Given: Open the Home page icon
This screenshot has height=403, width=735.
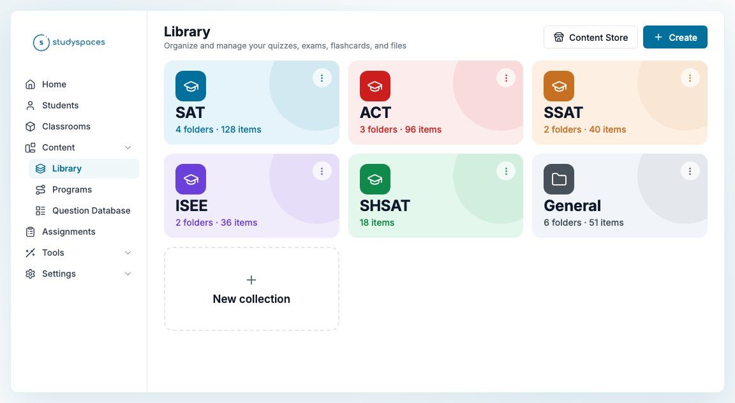Looking at the screenshot, I should coord(31,84).
